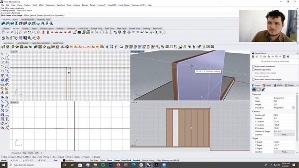Viewport: 299px width, 168px height.
Task: Enable the Cen osnap checkbox
Action: click(31, 157)
